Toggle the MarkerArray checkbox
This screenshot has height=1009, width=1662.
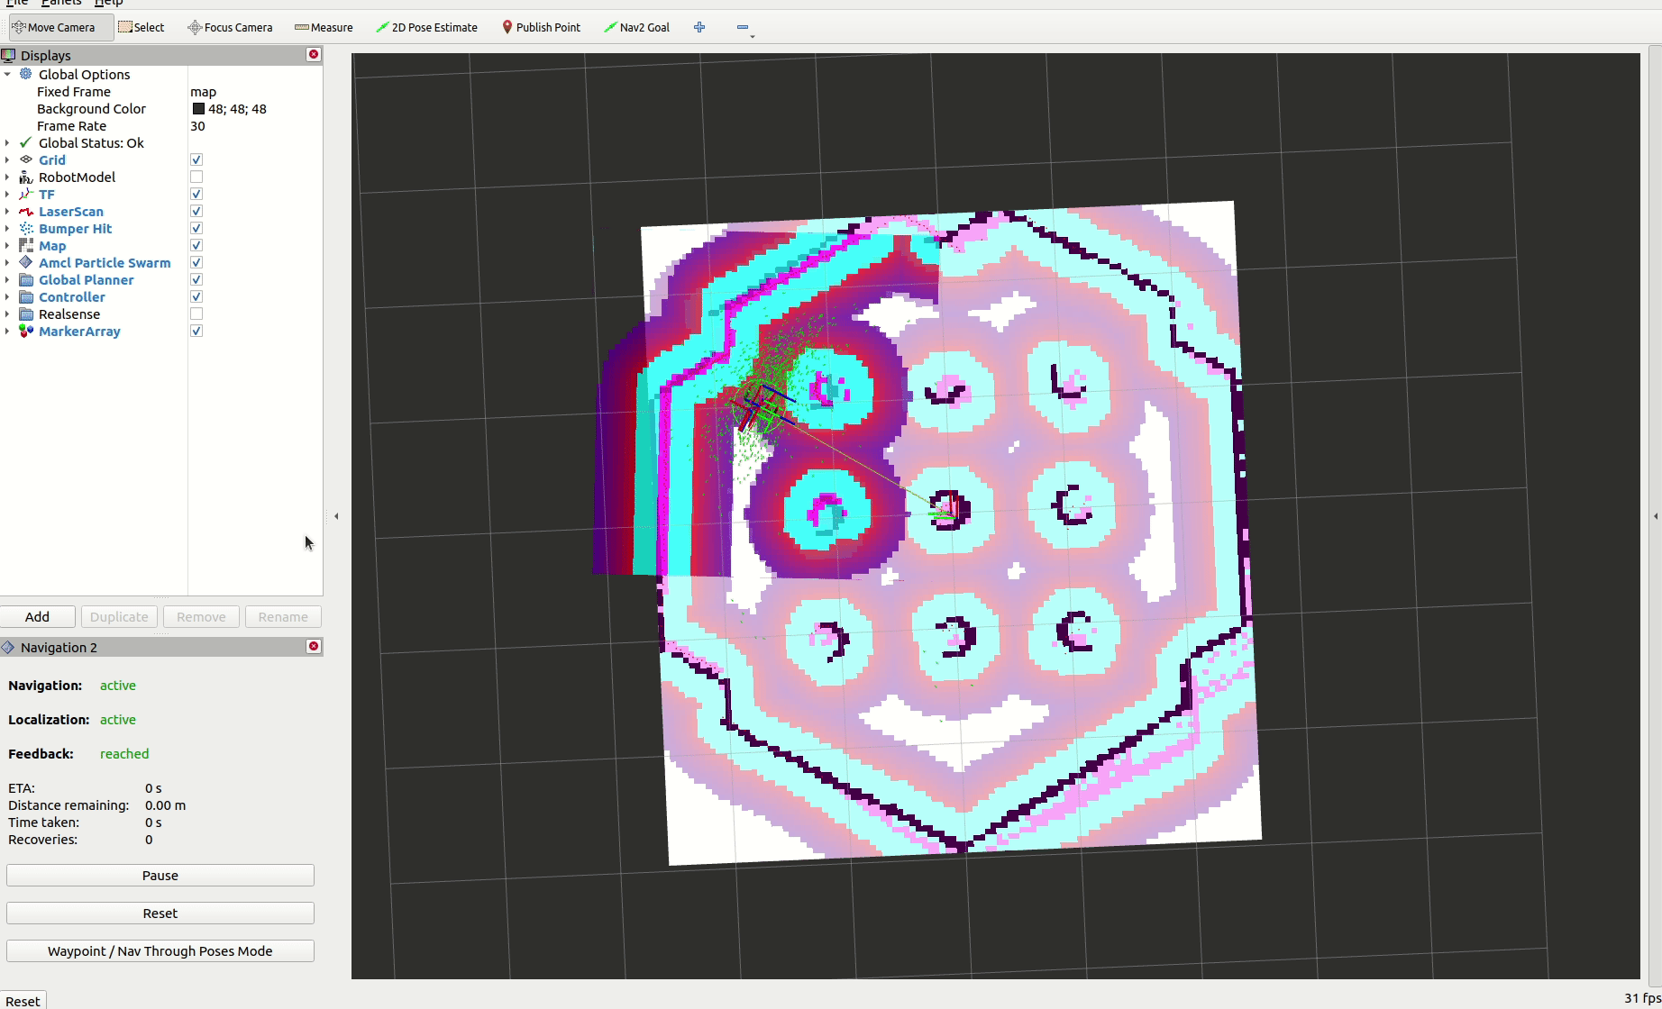(196, 331)
